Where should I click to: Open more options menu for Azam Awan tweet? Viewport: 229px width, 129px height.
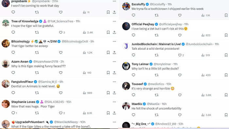114,62
